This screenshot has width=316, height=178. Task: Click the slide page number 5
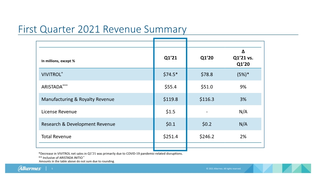click(x=52, y=168)
